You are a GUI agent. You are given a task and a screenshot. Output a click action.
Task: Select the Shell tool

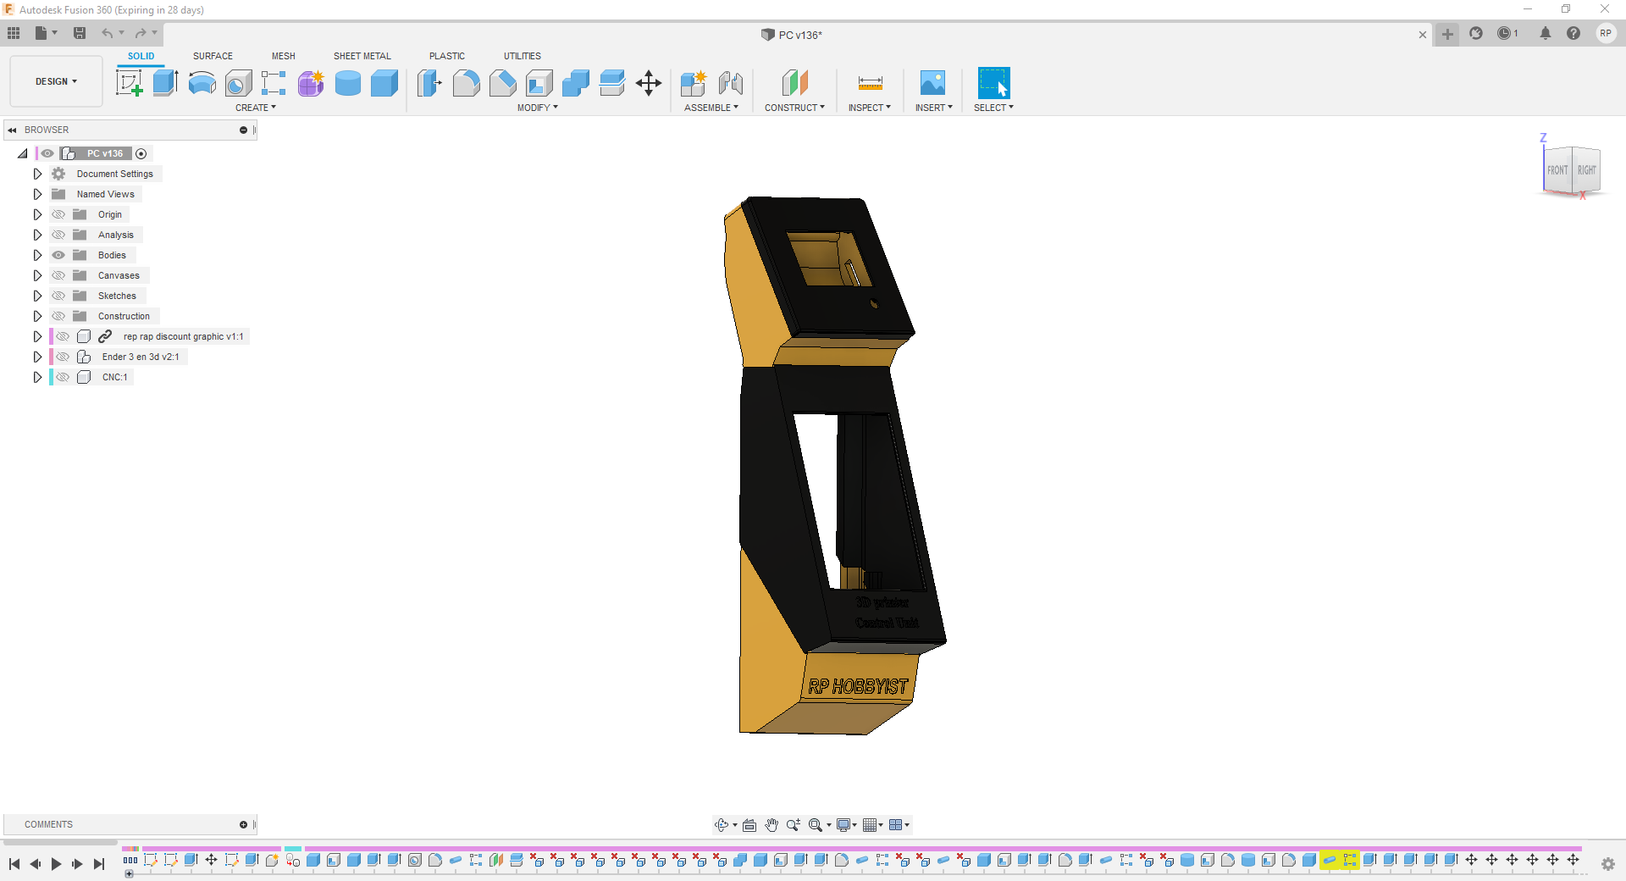point(539,83)
